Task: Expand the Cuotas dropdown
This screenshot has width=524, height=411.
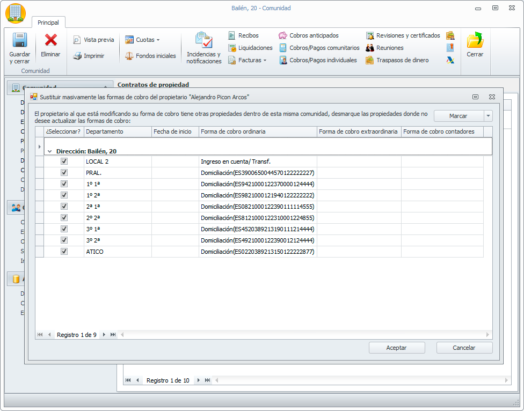Action: tap(158, 40)
